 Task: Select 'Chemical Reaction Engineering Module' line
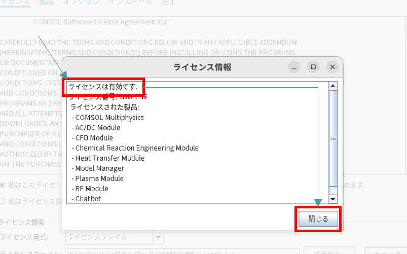[x=135, y=148]
